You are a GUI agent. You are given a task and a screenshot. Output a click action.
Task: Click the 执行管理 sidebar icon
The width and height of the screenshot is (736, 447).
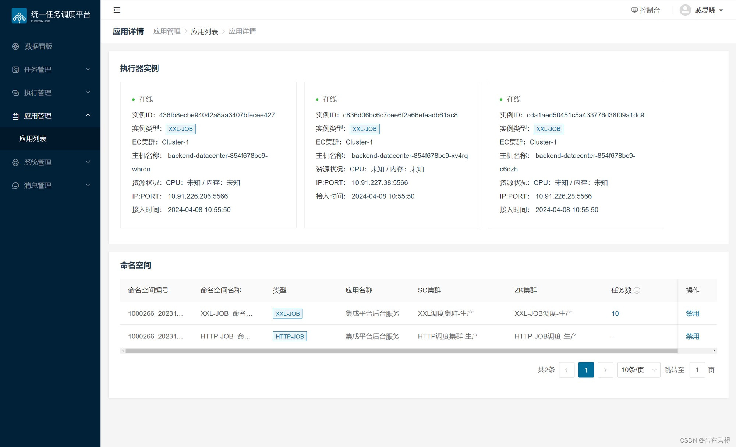(15, 93)
